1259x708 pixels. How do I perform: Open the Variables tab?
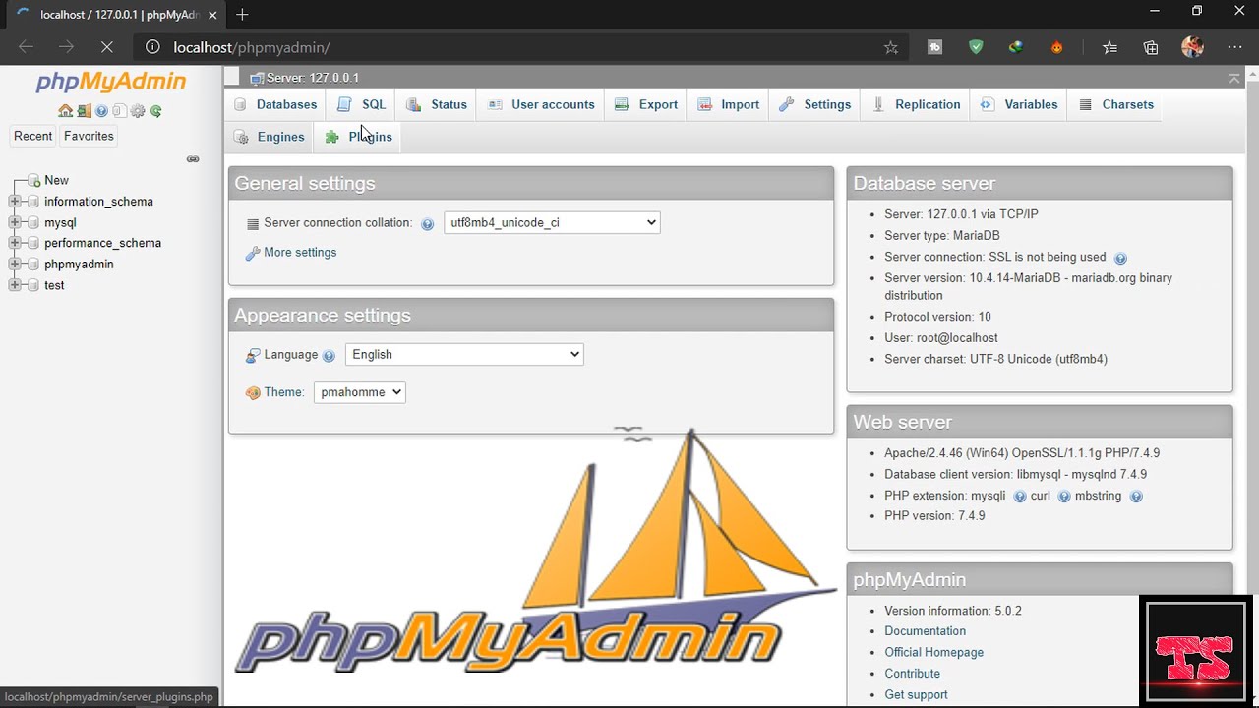tap(1019, 104)
